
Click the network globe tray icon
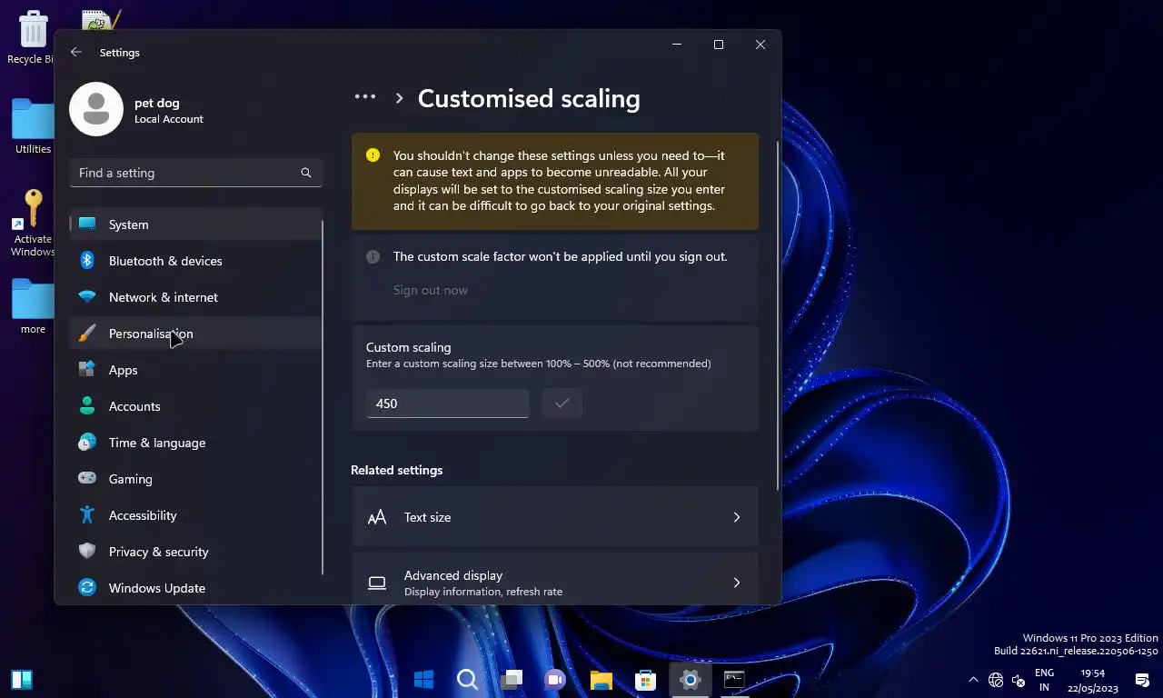click(996, 680)
